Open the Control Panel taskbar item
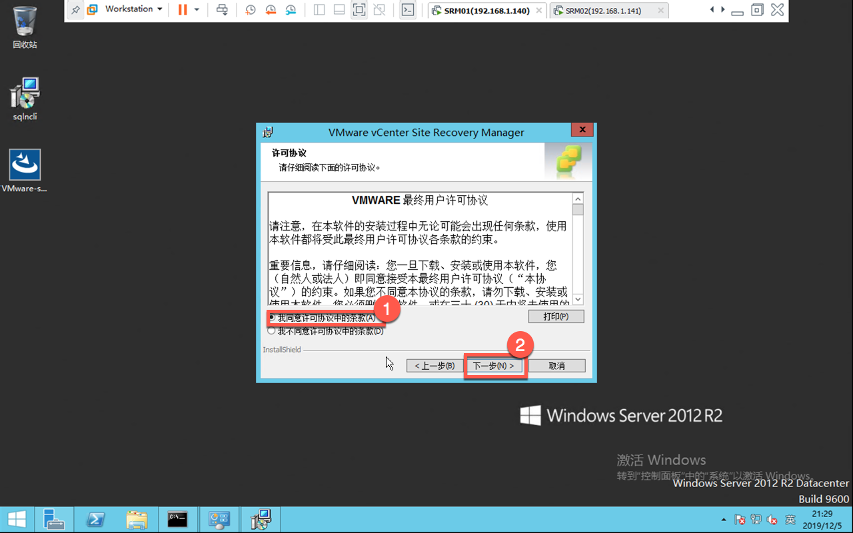The height and width of the screenshot is (533, 853). (x=219, y=520)
